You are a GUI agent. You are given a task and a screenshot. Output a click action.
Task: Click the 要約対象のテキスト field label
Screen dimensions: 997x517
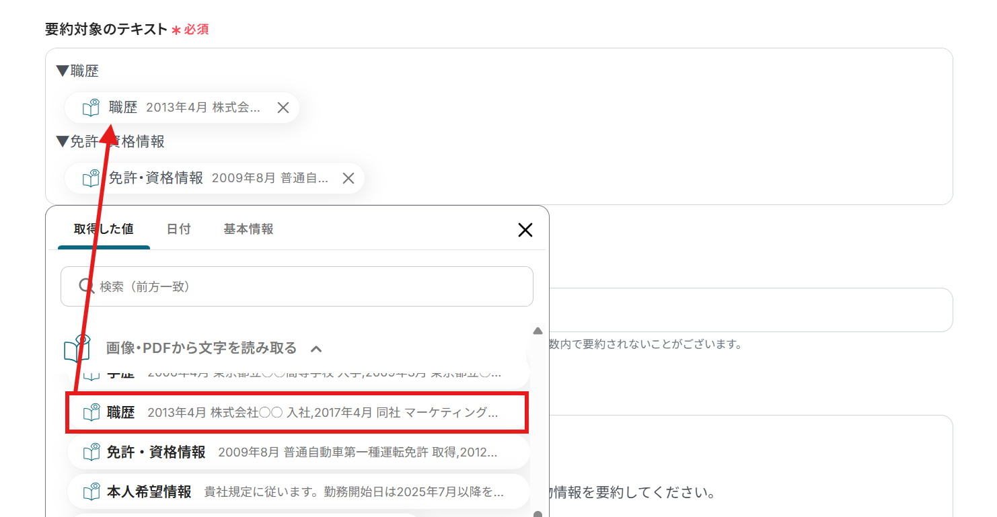(106, 29)
